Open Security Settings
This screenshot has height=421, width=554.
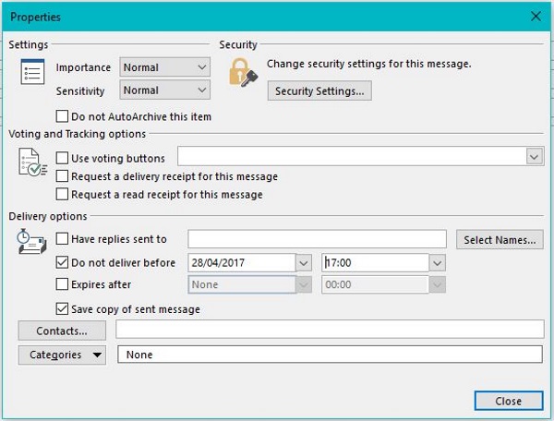pos(319,90)
